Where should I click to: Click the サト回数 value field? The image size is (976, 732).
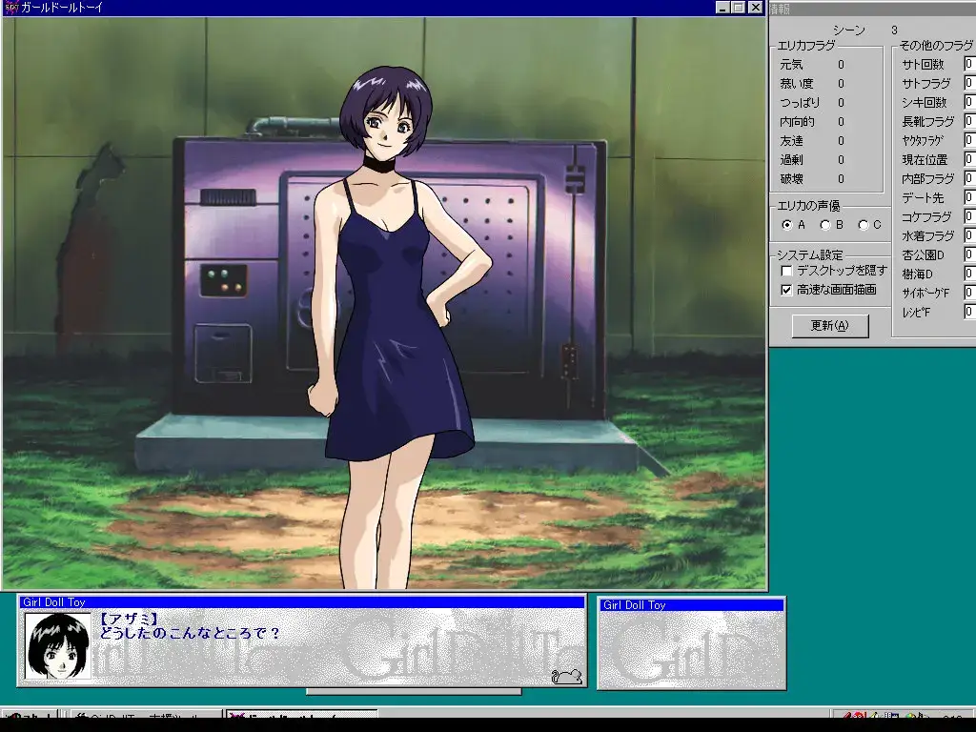pyautogui.click(x=969, y=65)
